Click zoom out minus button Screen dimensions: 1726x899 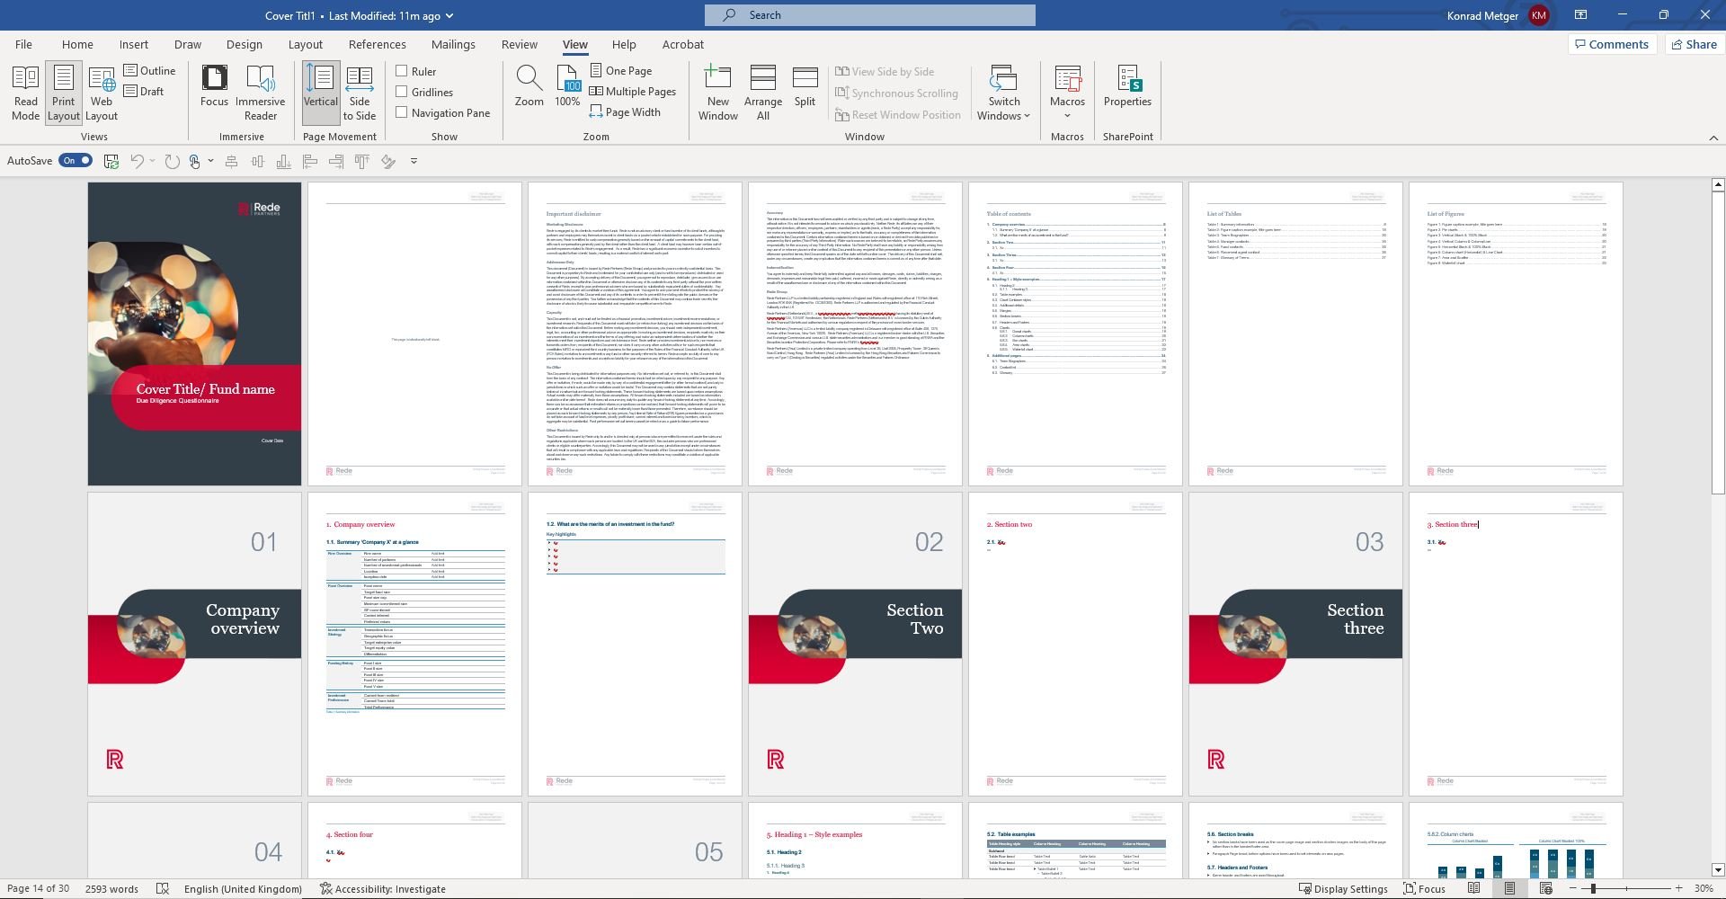(x=1572, y=888)
